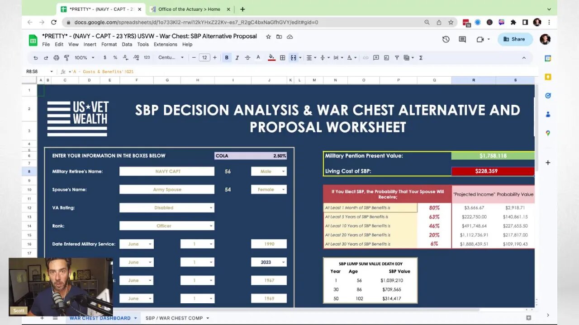Image resolution: width=579 pixels, height=325 pixels.
Task: Decrease decimal places
Action: pos(125,58)
